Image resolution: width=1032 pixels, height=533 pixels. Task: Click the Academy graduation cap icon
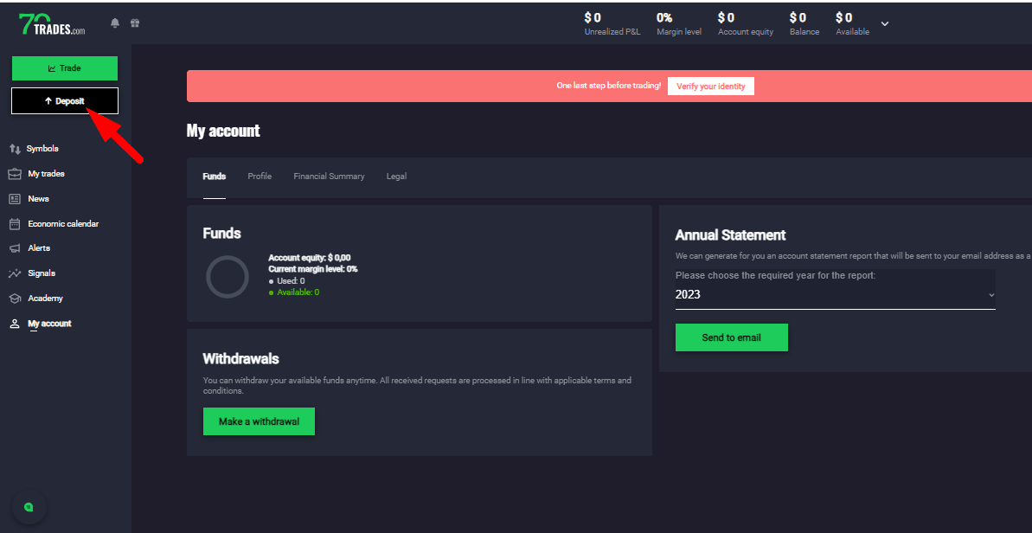15,299
